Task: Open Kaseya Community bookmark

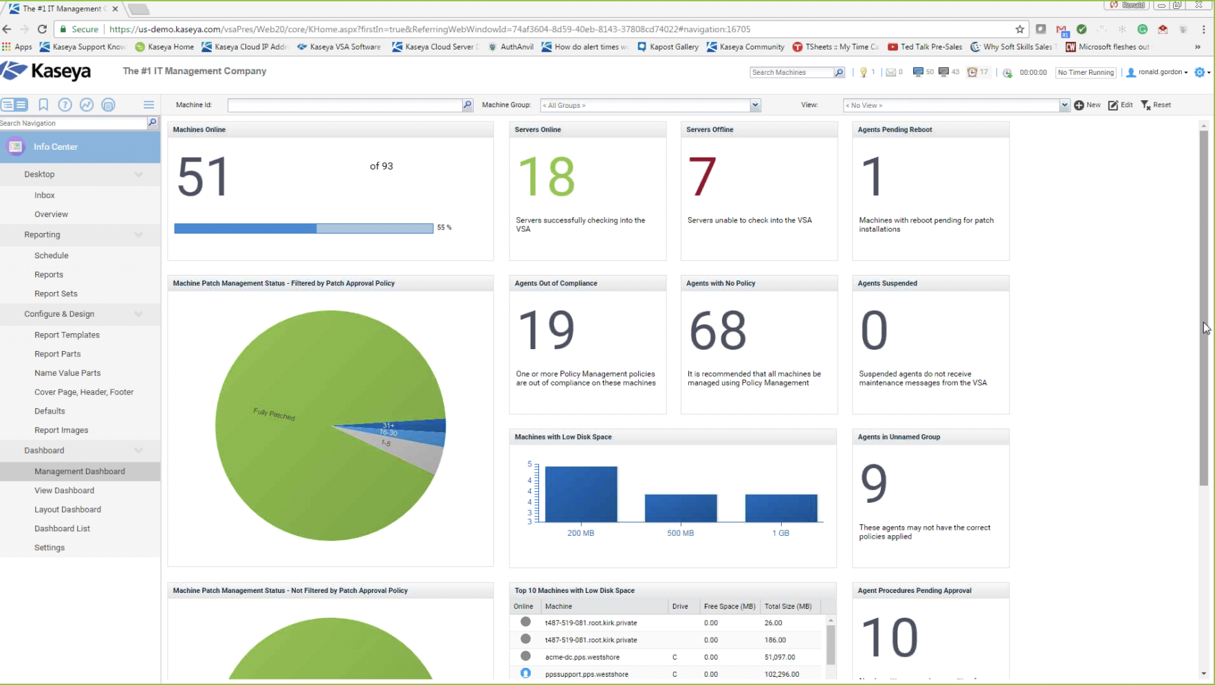Action: 745,47
